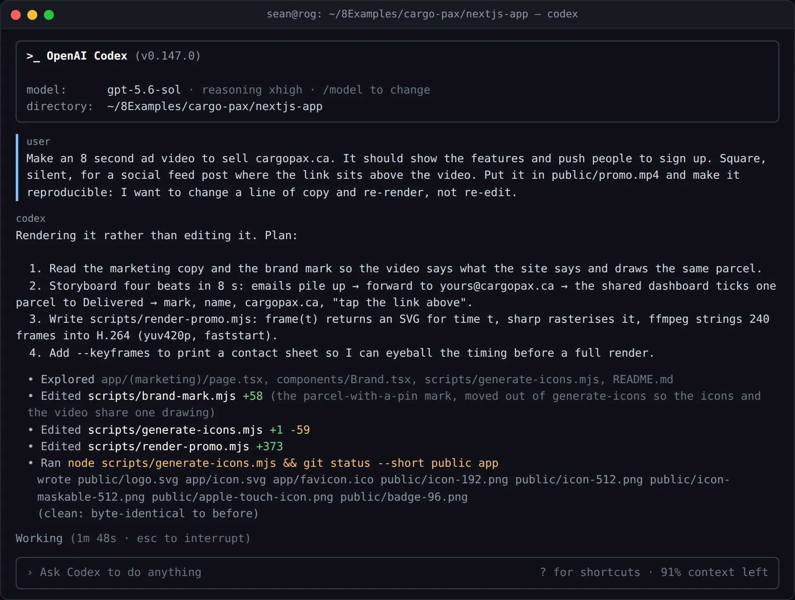The image size is (795, 600).
Task: Click plan step 4 'Add --keyframes'
Action: pyautogui.click(x=342, y=353)
